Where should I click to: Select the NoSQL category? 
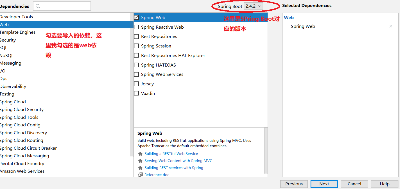coord(65,55)
